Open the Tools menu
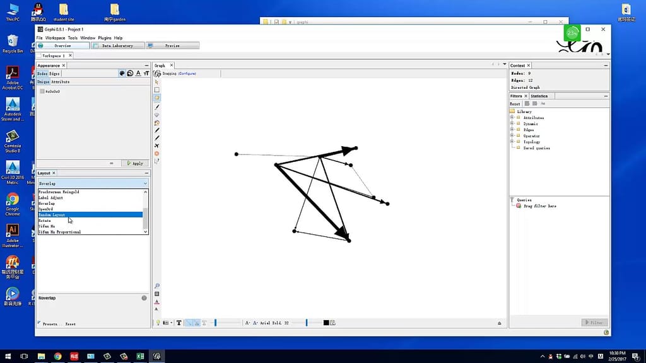The width and height of the screenshot is (646, 363). click(73, 38)
